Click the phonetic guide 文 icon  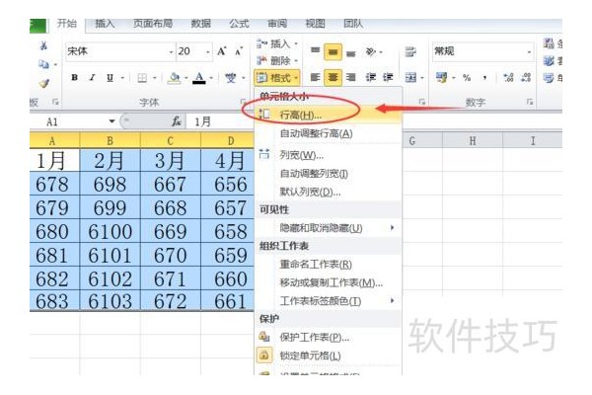(230, 78)
